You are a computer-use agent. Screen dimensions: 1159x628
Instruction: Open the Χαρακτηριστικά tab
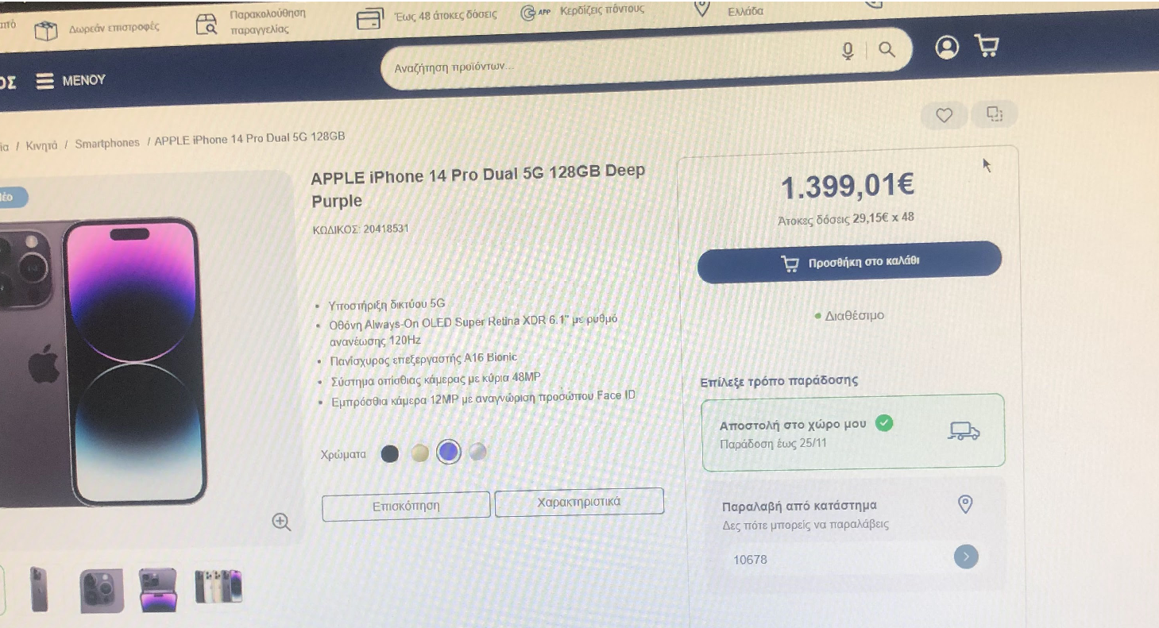pyautogui.click(x=579, y=502)
